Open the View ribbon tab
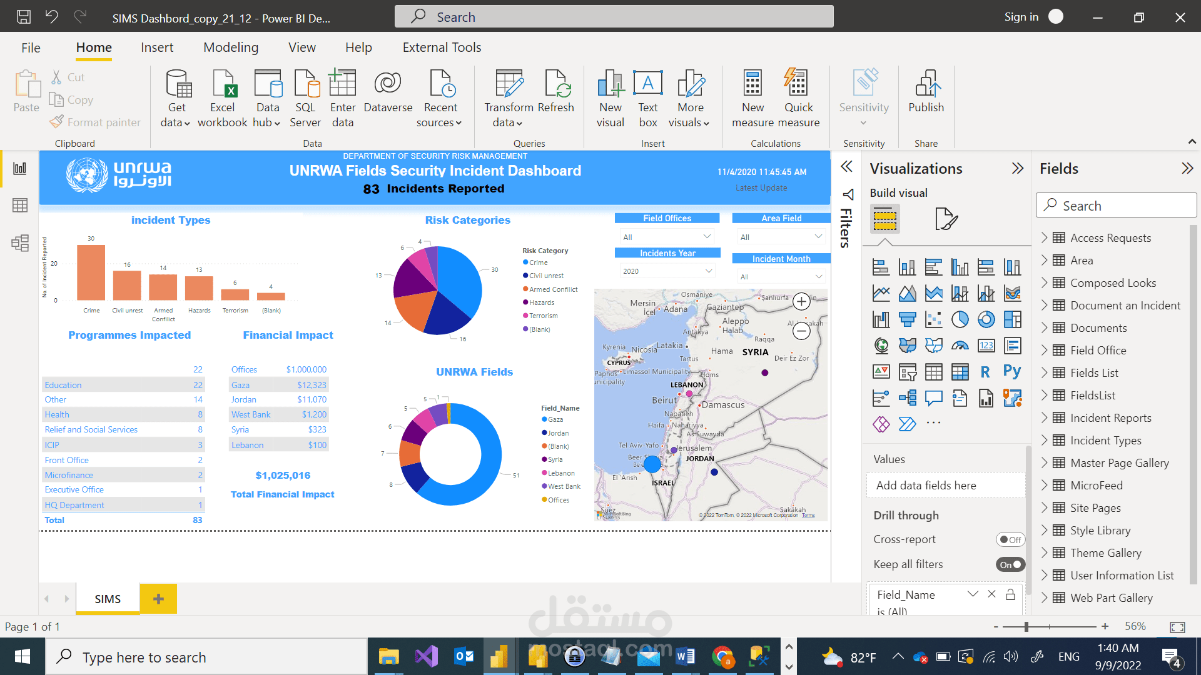1201x675 pixels. 302,47
